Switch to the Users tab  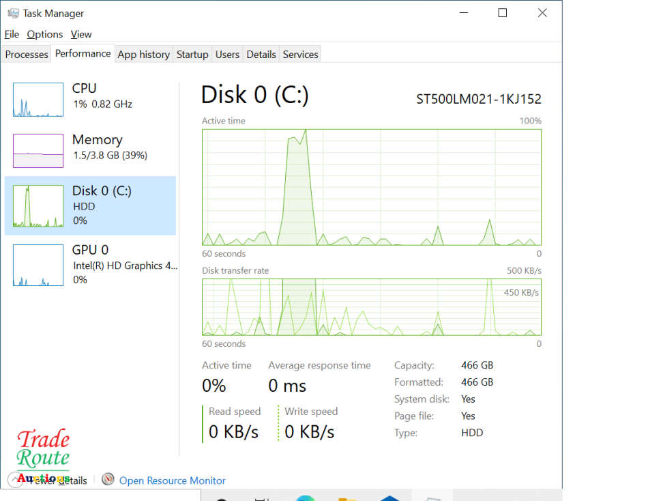[x=227, y=55]
